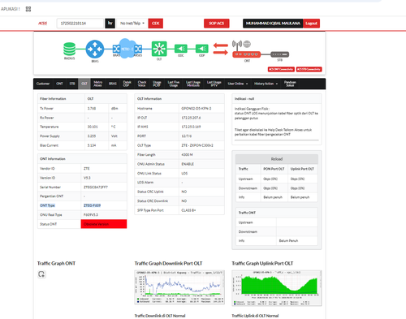Click the Fiber Length value 4300 M
Viewport: 406px width, 319px height.
coord(187,155)
